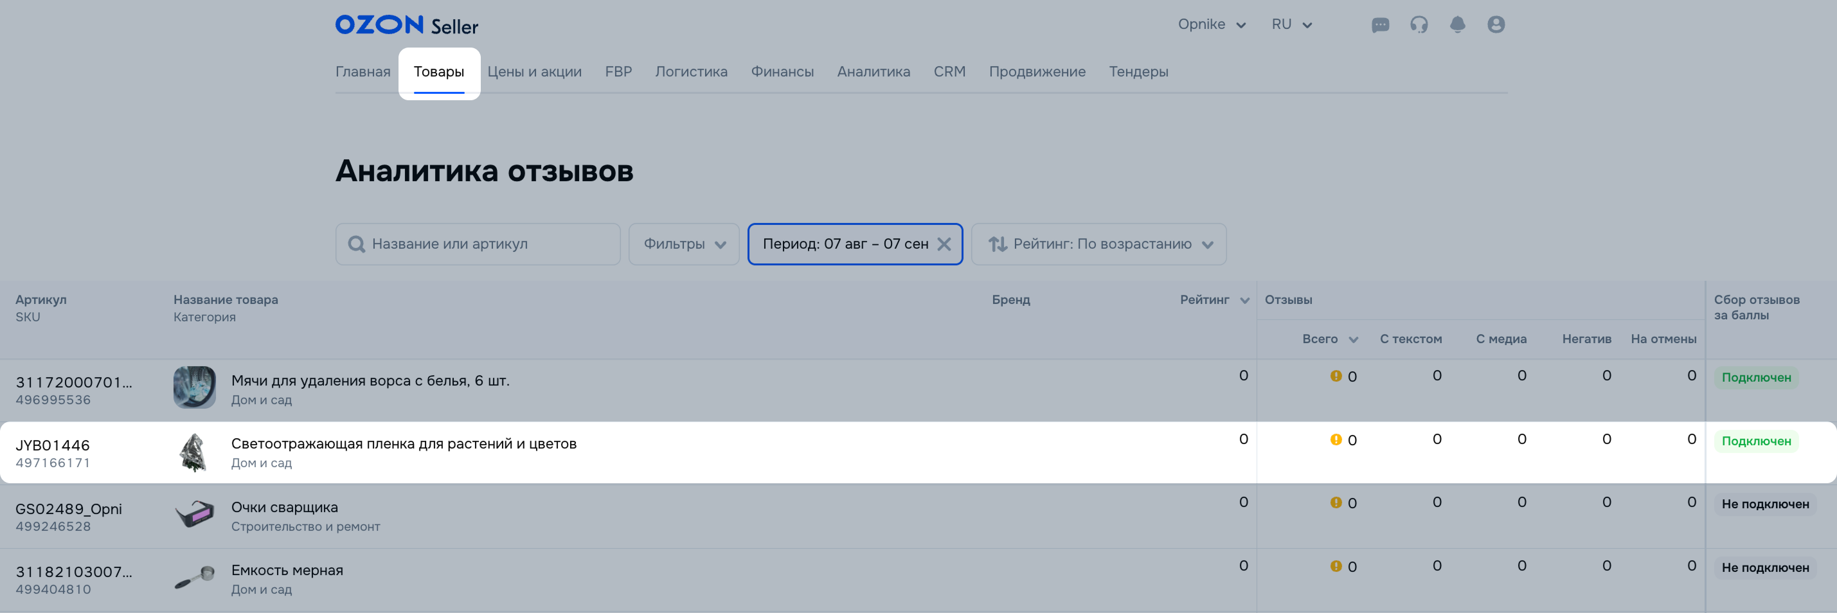This screenshot has height=613, width=1837.
Task: Click warning icon in Очки сварщика row
Action: (x=1336, y=502)
